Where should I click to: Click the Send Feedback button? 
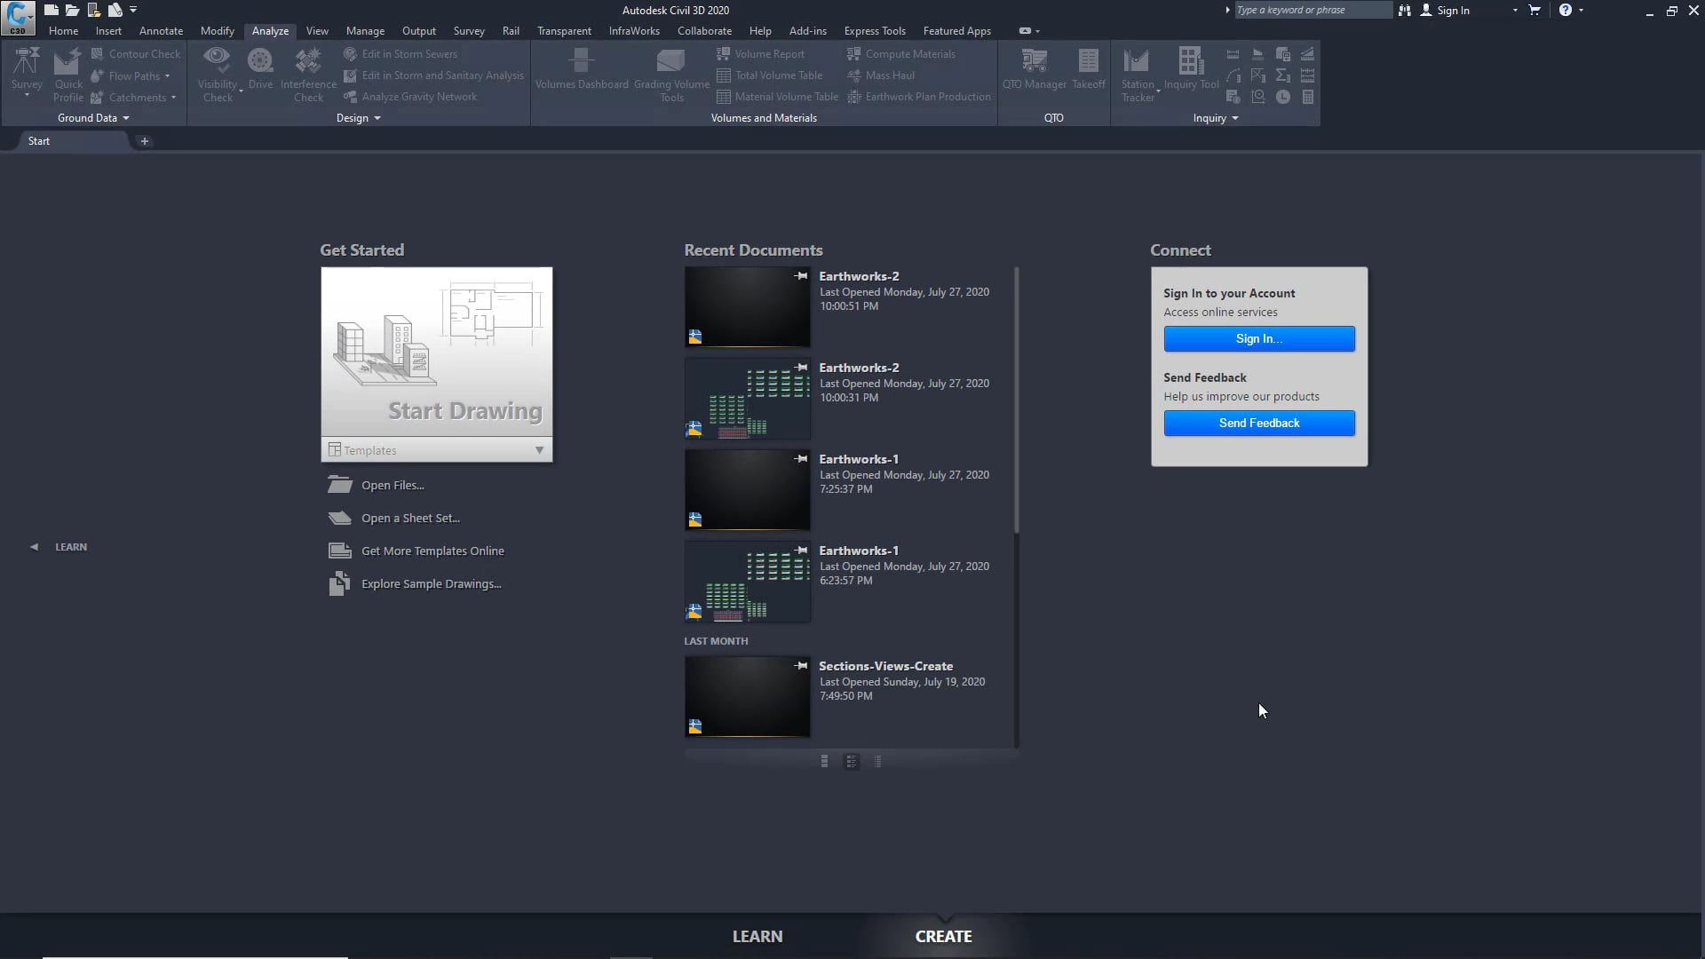tap(1258, 423)
